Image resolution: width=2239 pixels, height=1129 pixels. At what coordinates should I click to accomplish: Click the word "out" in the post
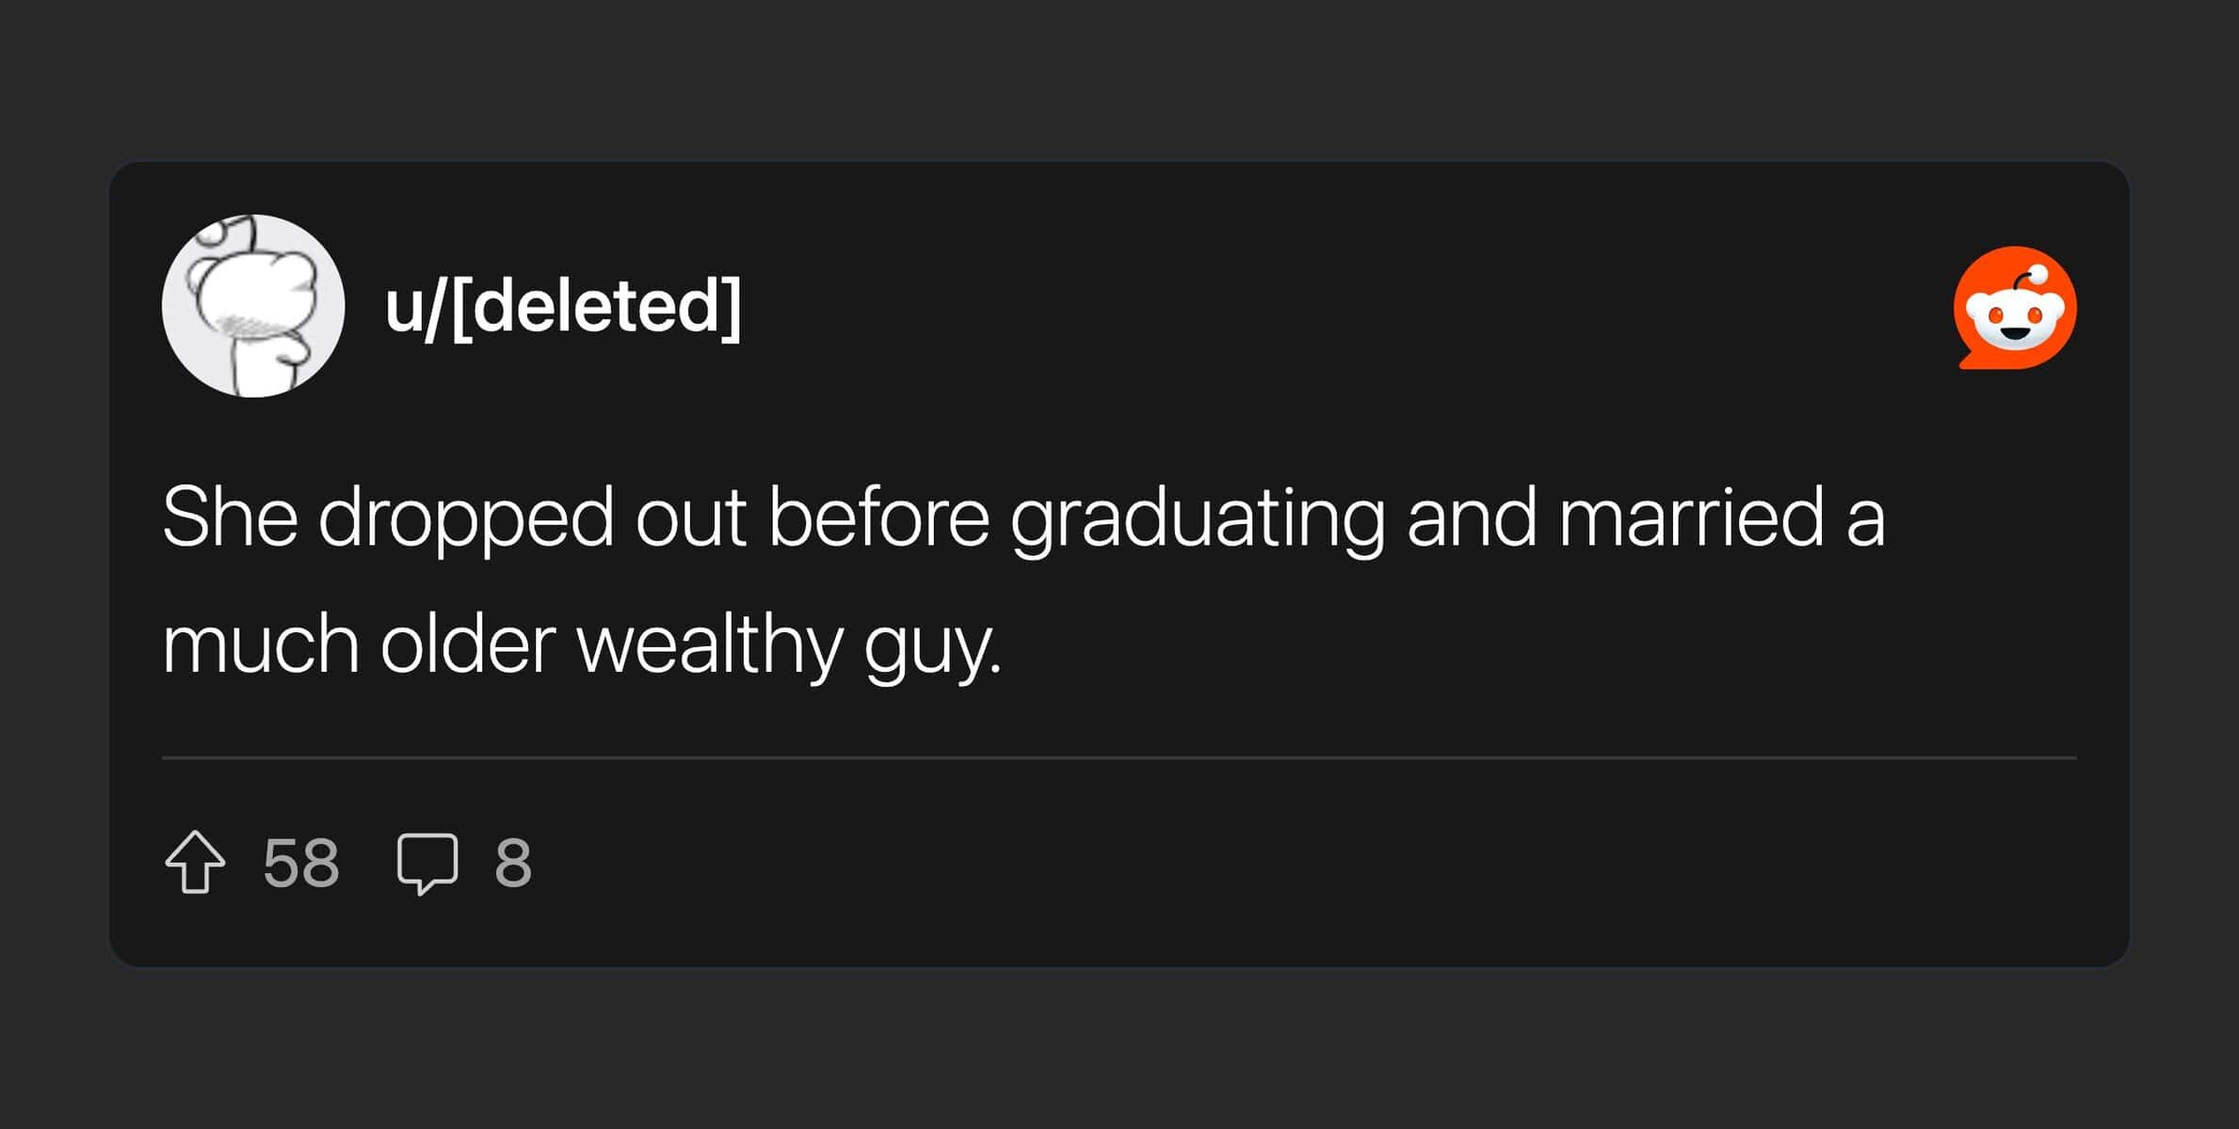pyautogui.click(x=690, y=518)
